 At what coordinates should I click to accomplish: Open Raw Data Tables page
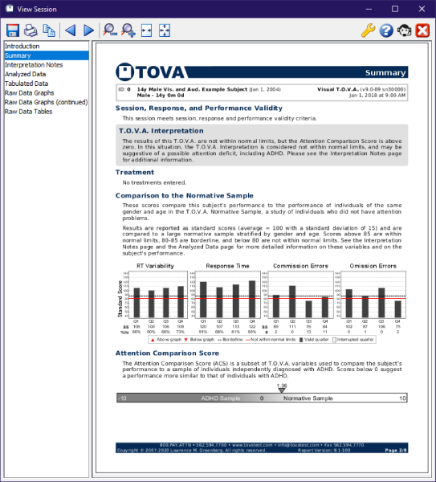(x=47, y=112)
